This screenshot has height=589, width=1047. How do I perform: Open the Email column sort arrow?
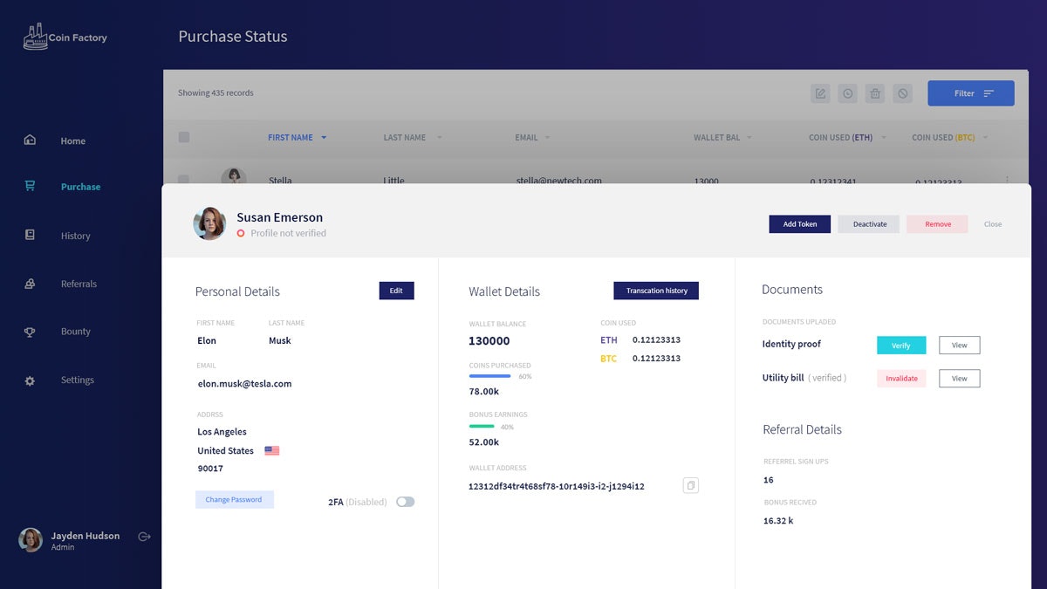(x=547, y=138)
